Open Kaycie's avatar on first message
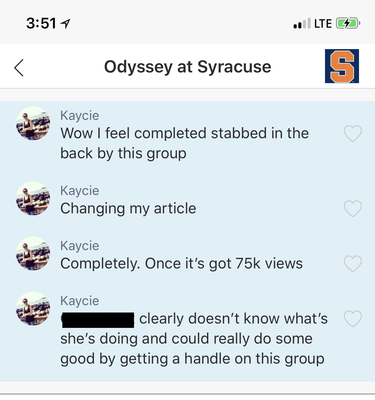This screenshot has width=375, height=400. tap(33, 123)
